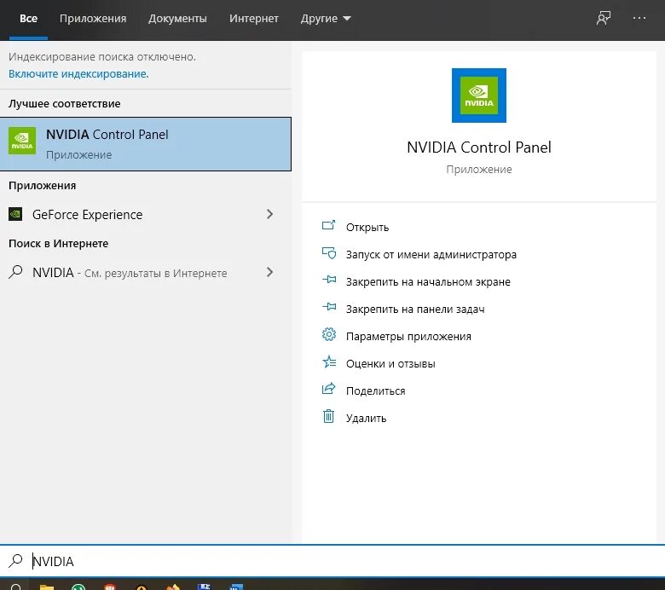Click Открыть action

367,228
